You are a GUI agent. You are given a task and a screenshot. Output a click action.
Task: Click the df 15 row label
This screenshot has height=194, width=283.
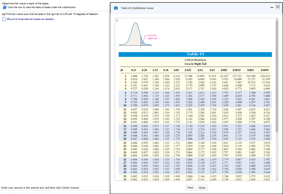125,122
